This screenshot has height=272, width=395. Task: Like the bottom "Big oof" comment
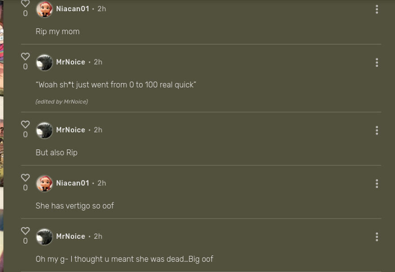click(25, 231)
